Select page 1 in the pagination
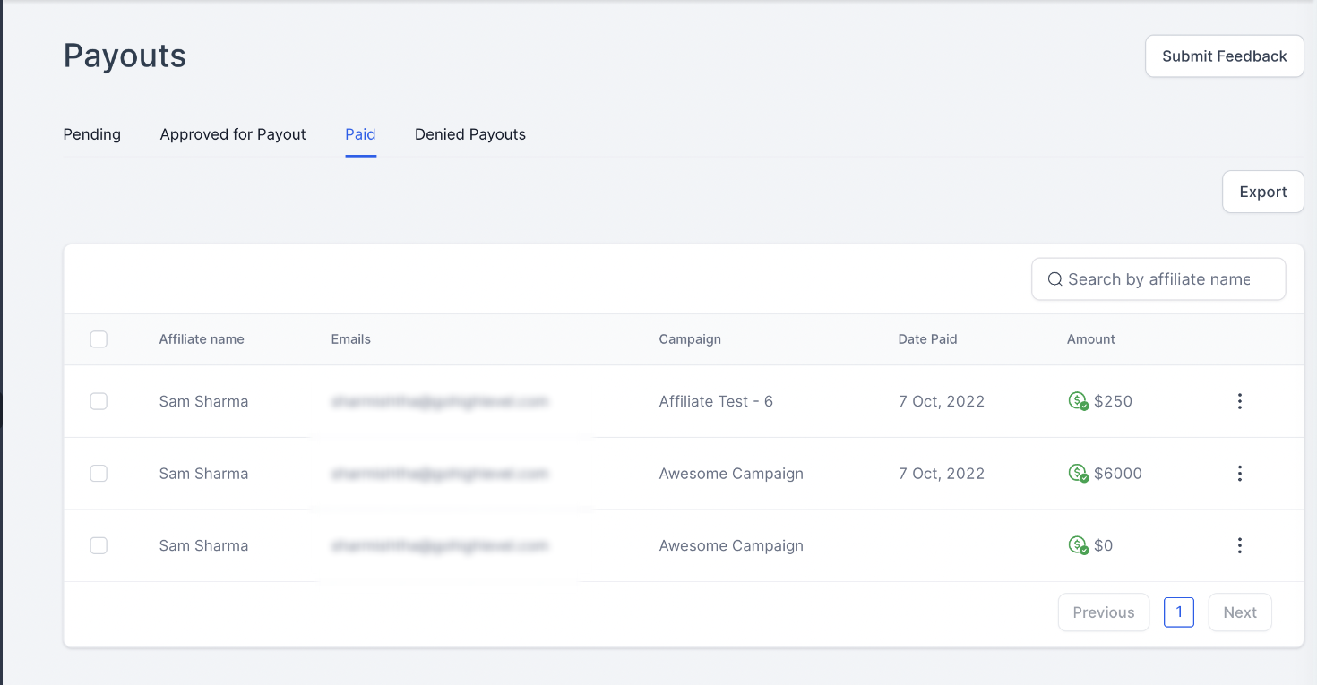1317x685 pixels. point(1179,612)
